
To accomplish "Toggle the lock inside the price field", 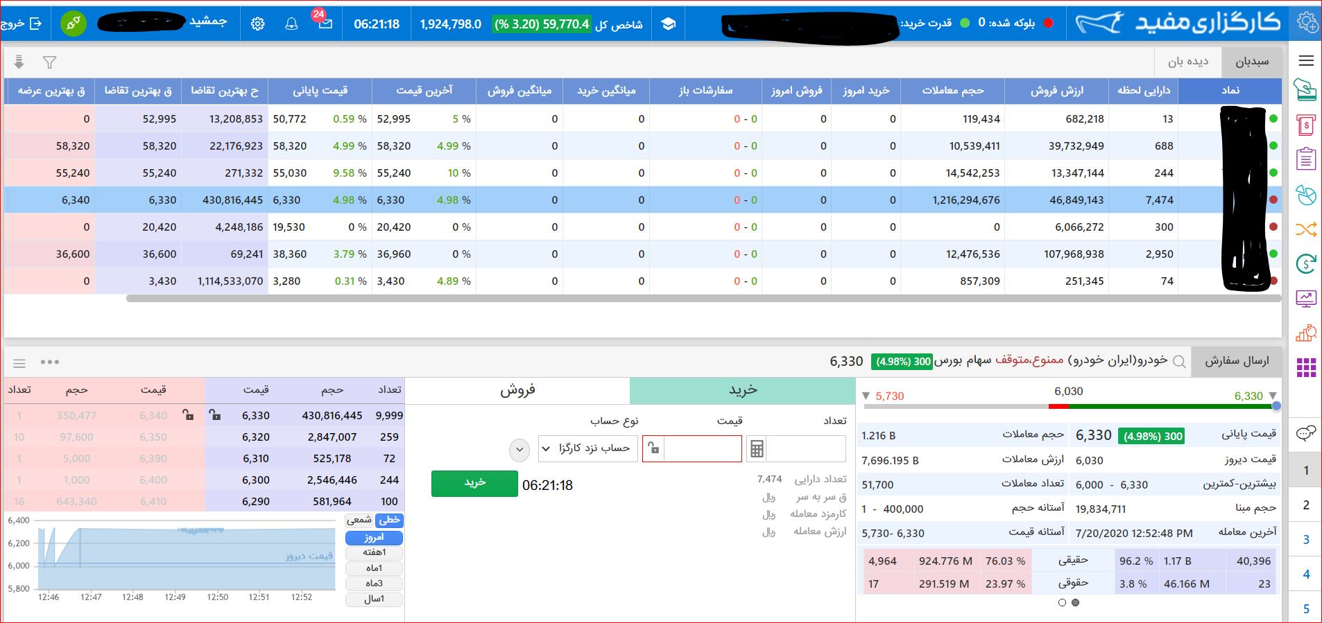I will coord(653,449).
